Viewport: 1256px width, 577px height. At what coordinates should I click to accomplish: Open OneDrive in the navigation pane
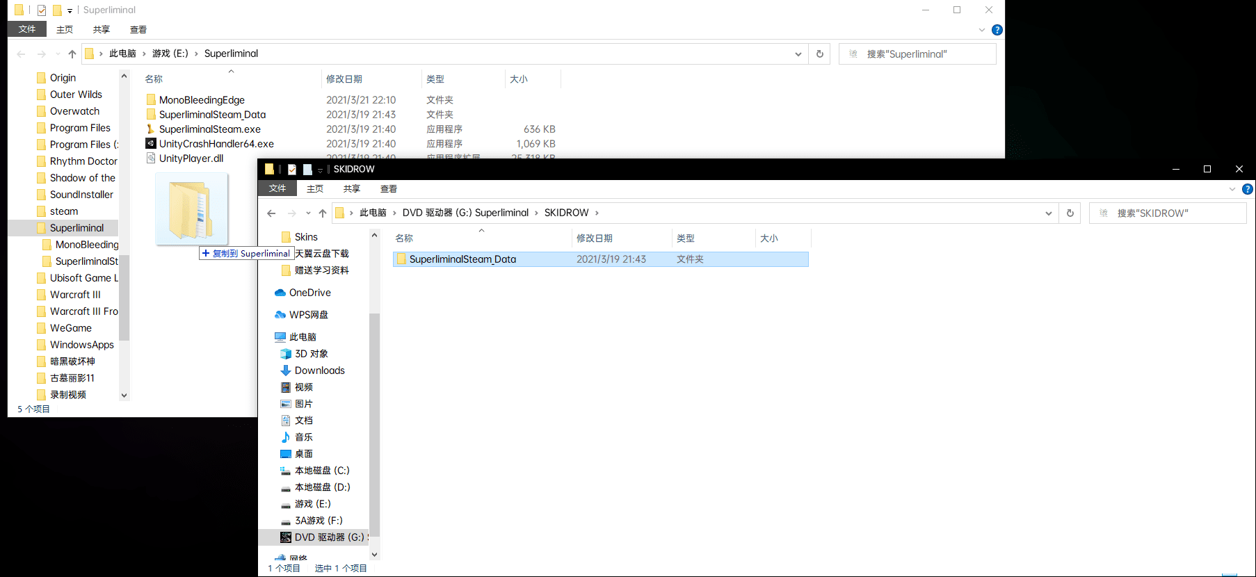(303, 293)
